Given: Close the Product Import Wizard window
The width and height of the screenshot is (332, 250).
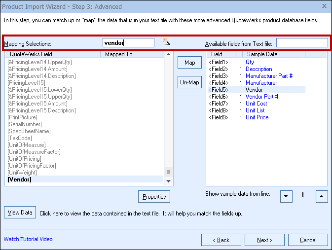Looking at the screenshot, I should click(324, 6).
